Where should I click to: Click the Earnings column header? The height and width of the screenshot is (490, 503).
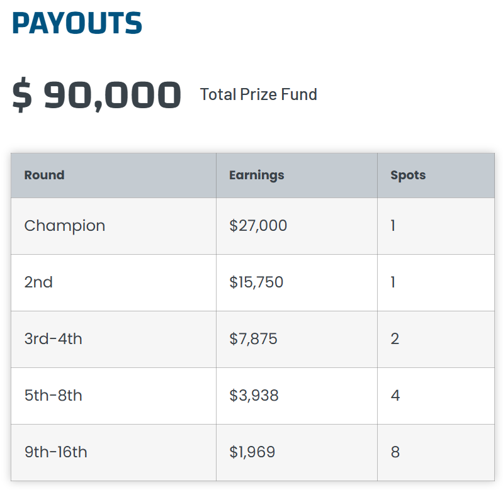coord(256,175)
